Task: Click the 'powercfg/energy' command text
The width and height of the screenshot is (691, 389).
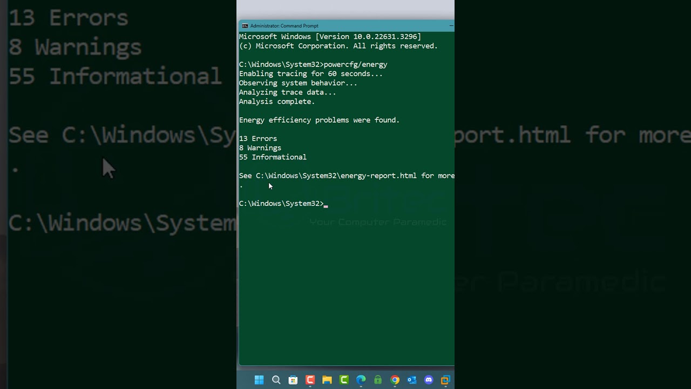Action: pos(356,64)
